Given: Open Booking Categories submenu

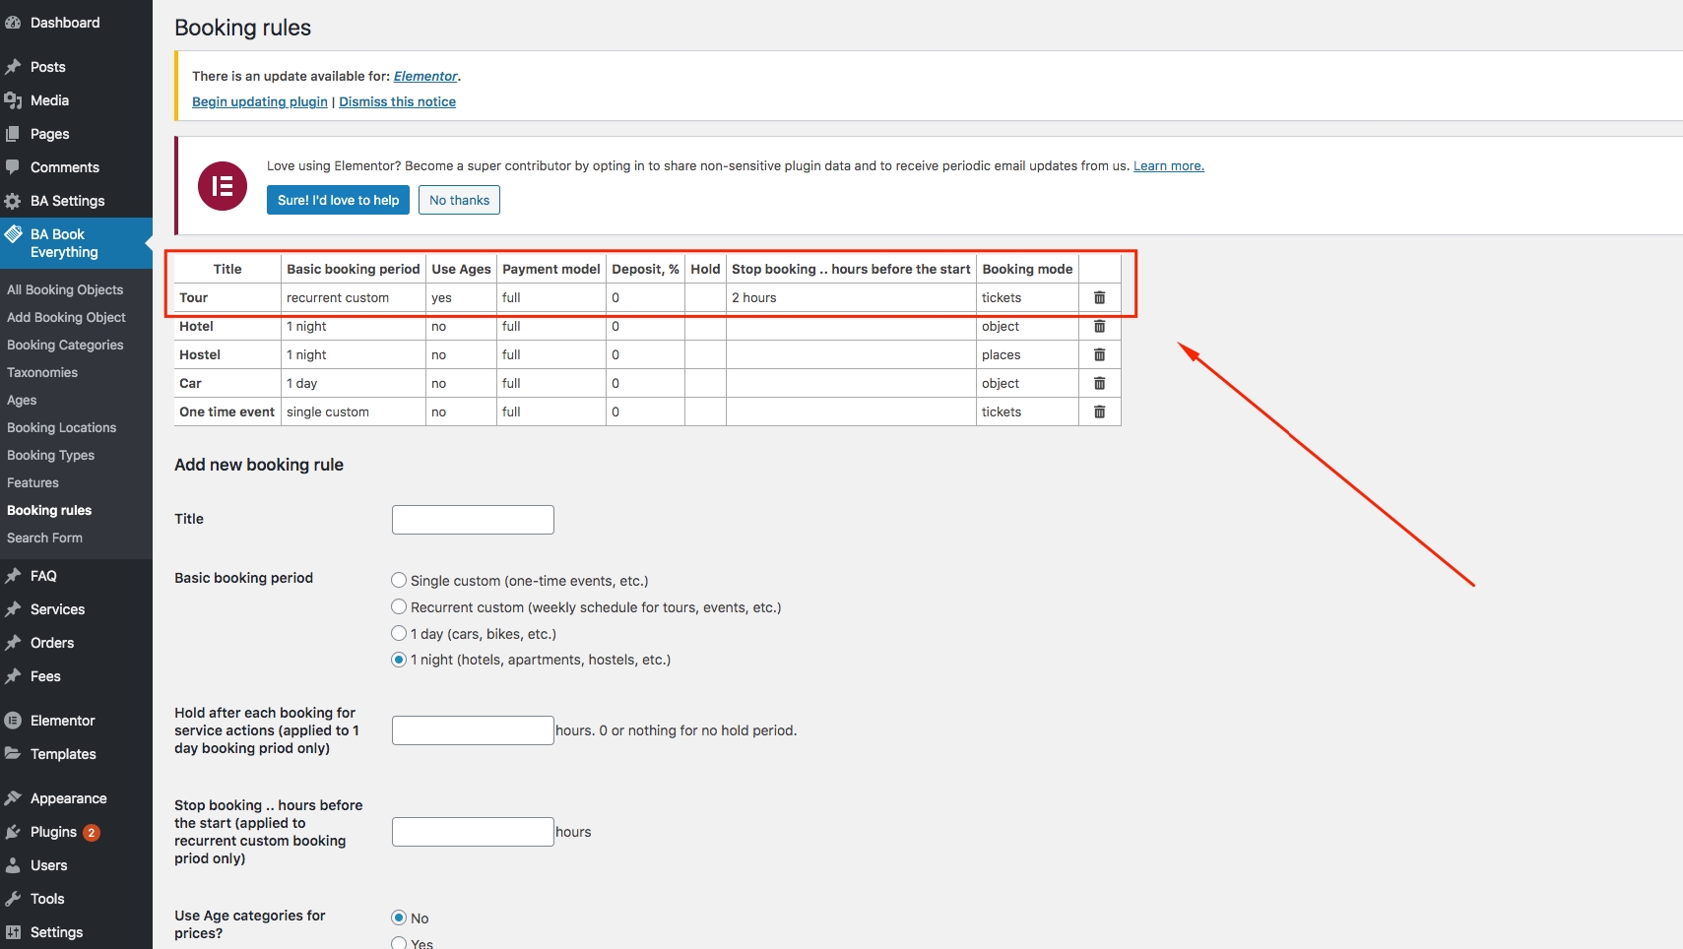Looking at the screenshot, I should 65,345.
